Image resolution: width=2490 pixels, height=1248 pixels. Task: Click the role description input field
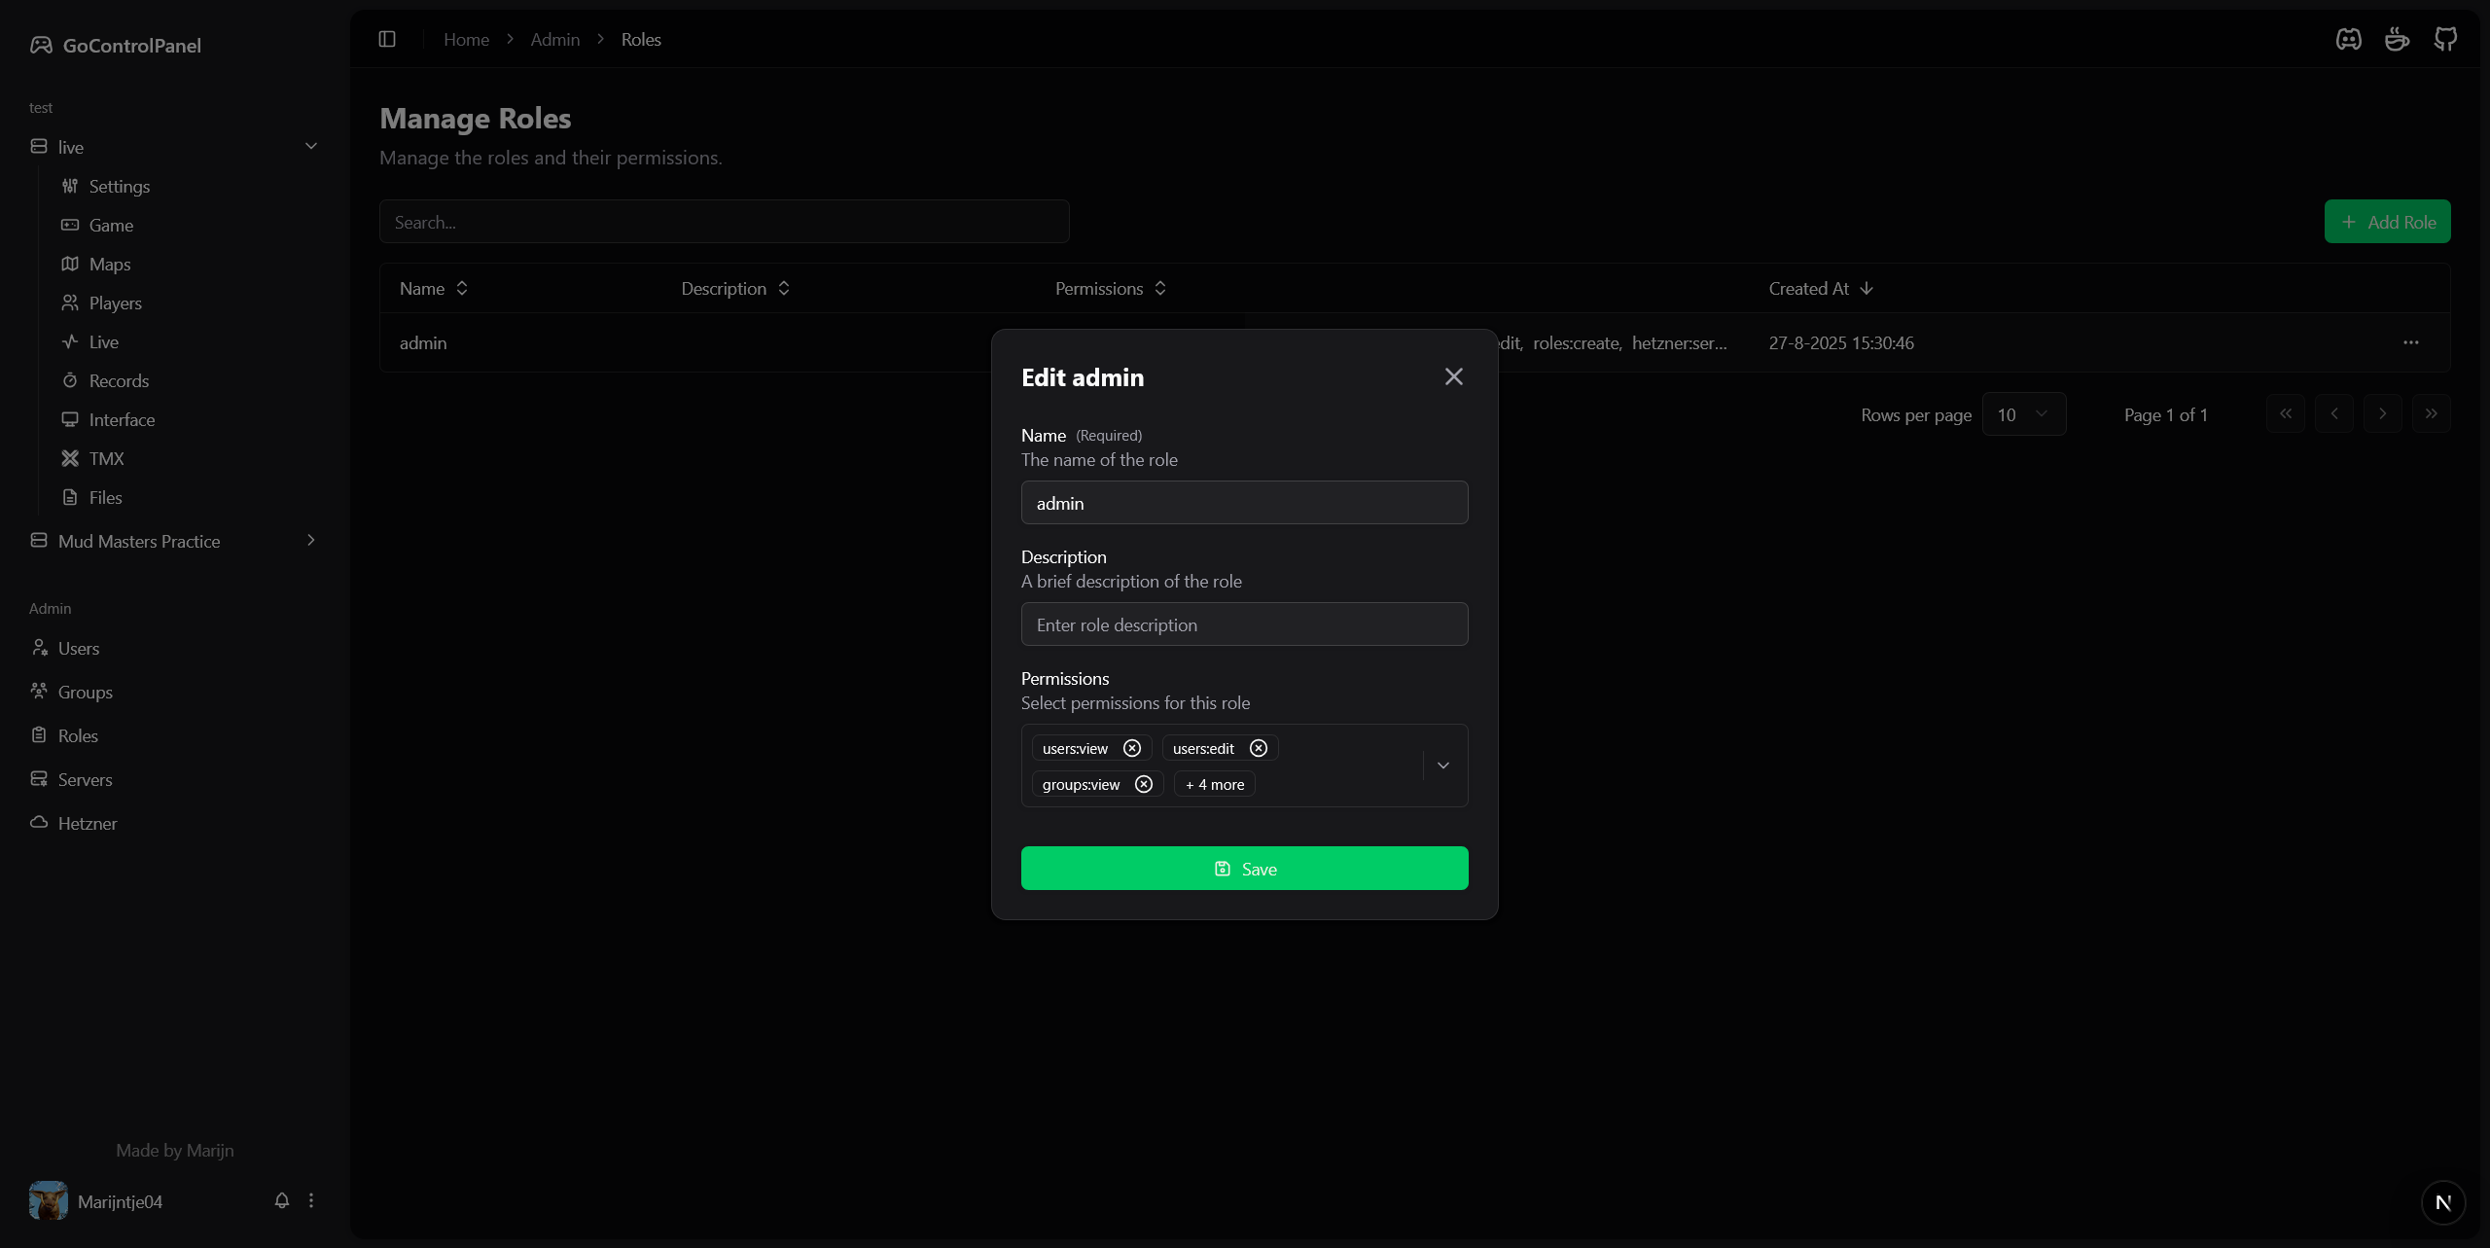pyautogui.click(x=1244, y=624)
